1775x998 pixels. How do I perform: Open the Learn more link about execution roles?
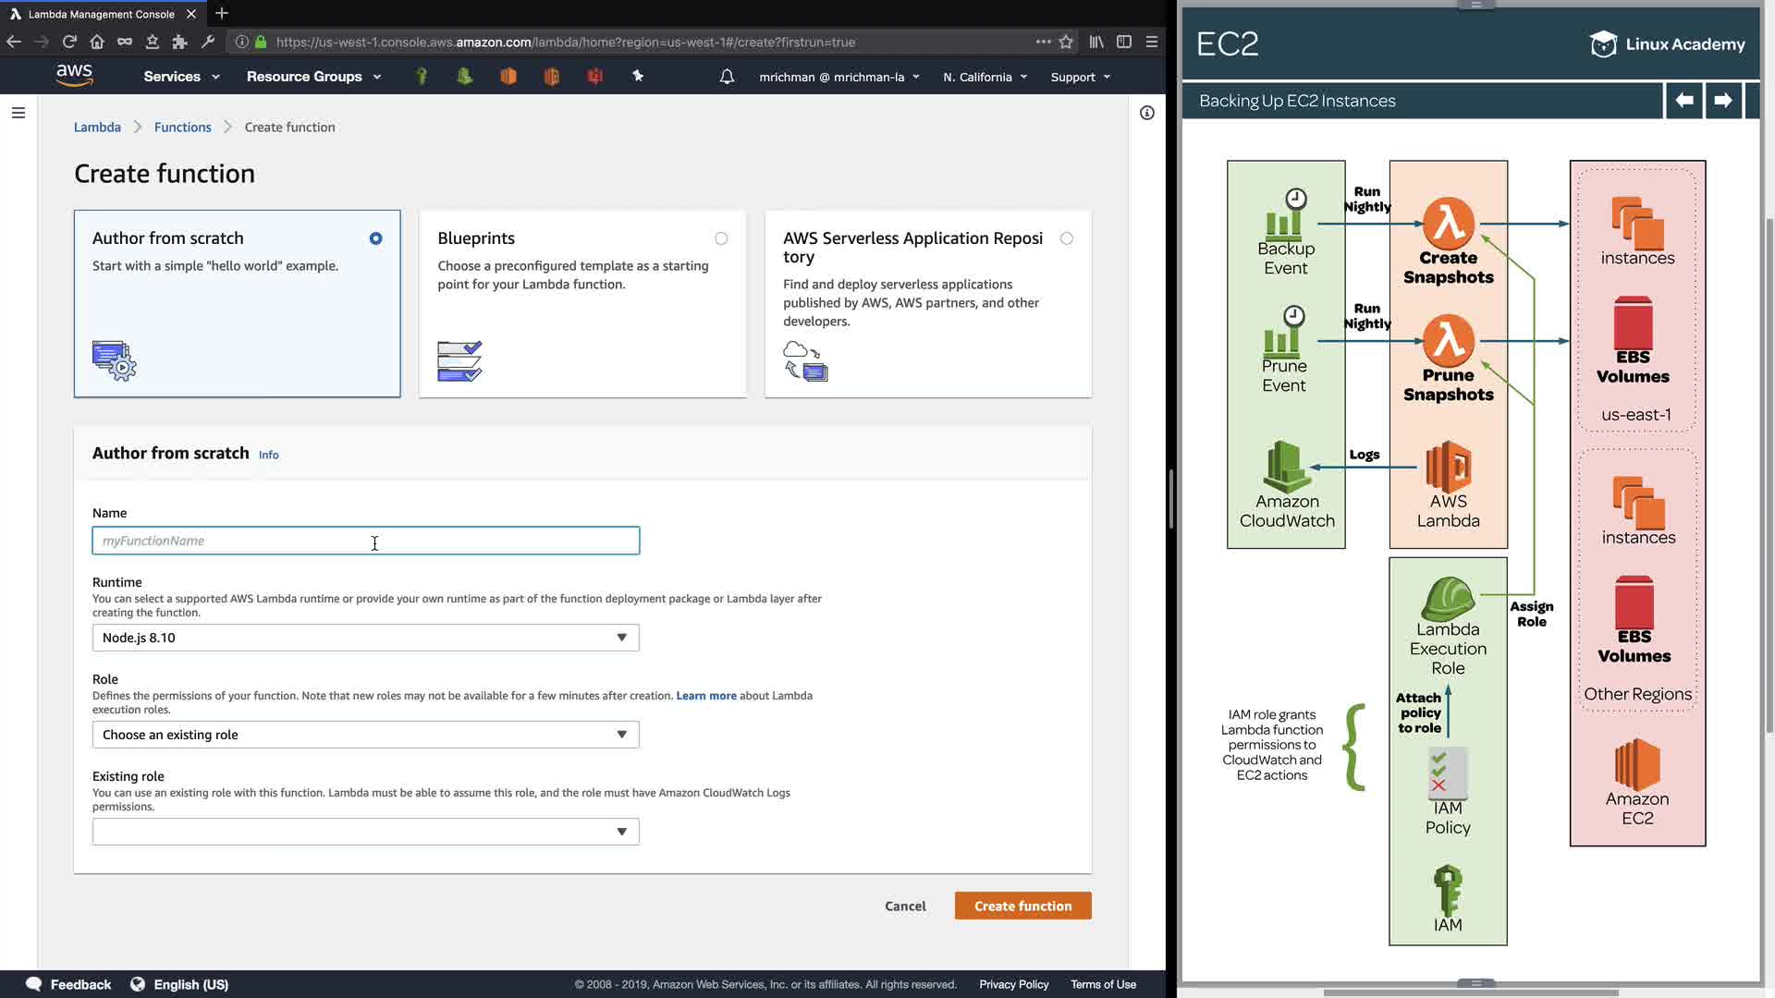point(705,696)
